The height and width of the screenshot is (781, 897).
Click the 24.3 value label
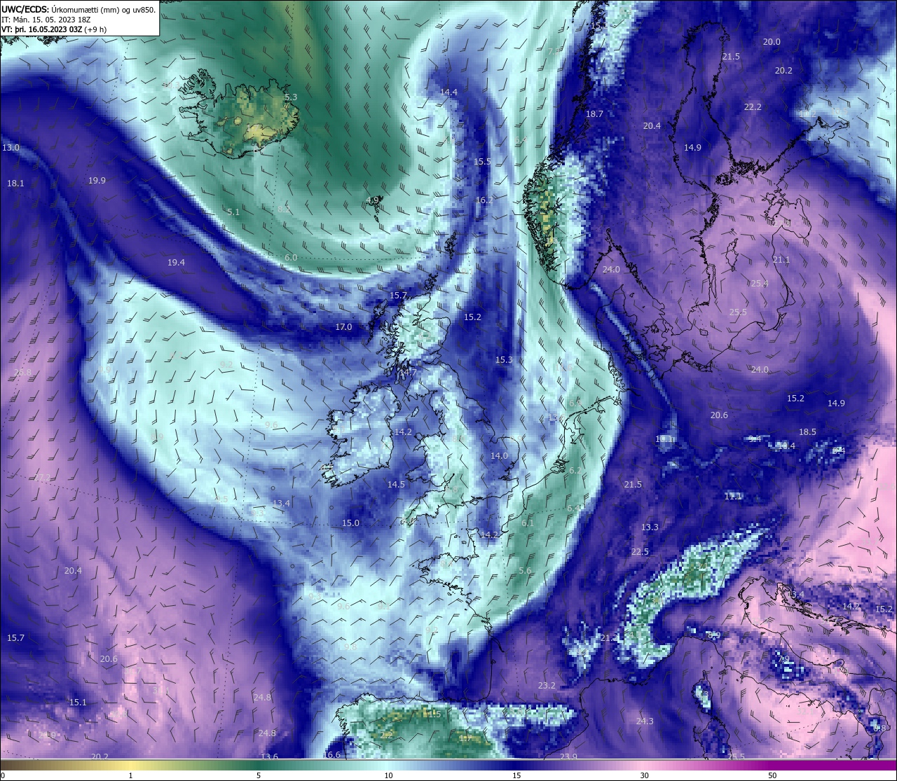[645, 721]
